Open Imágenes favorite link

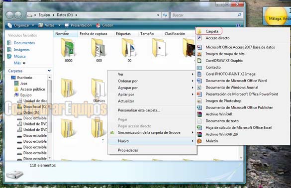point(22,50)
